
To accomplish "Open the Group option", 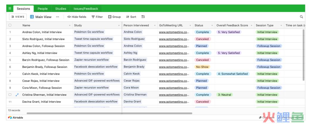I will coord(114,17).
